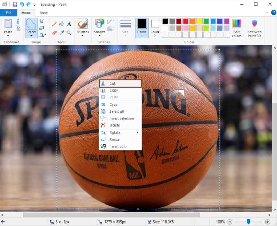277x226 pixels.
Task: Expand the Shapes dropdown arrow
Action: [x=99, y=36]
